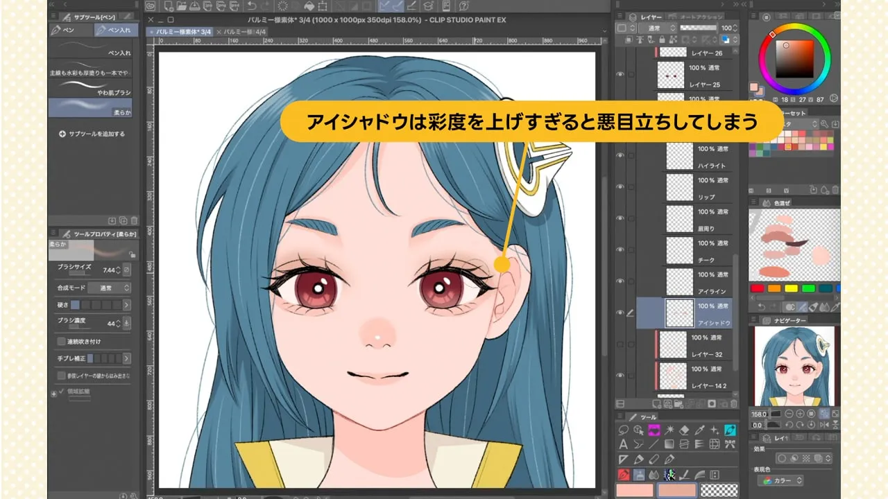Viewport: 888px width, 499px height.
Task: Open the レイヤー palette tab
Action: pos(645,17)
